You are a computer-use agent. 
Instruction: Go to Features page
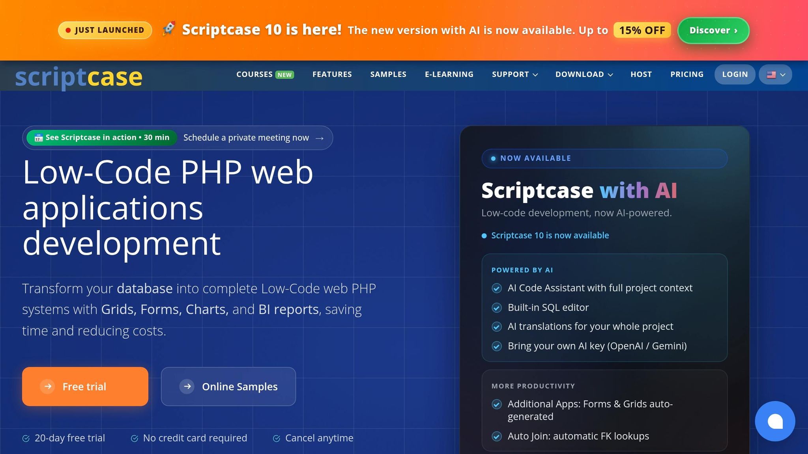pyautogui.click(x=332, y=74)
